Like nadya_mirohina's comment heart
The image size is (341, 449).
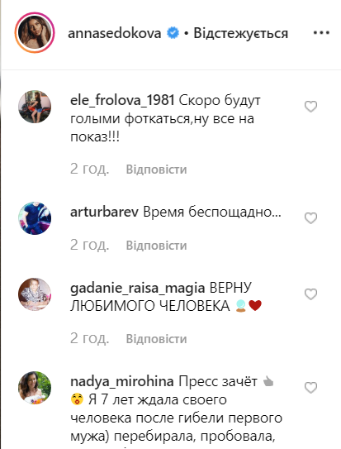(x=310, y=388)
